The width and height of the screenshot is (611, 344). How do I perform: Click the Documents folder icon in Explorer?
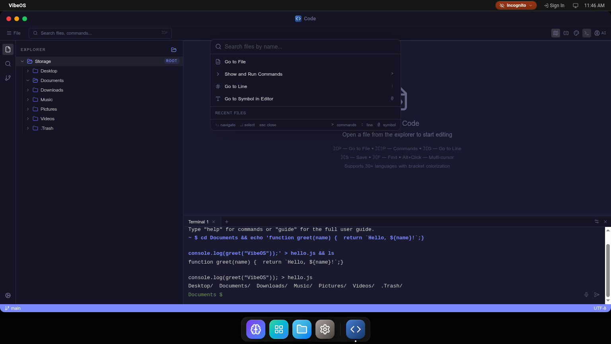[35, 80]
